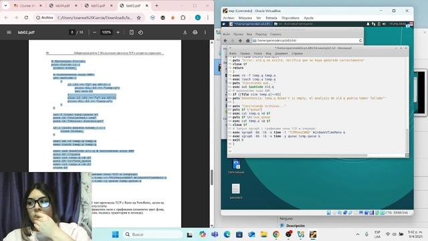This screenshot has width=428, height=241.
Task: Open VirtualBox Dispositivos menu
Action: (x=290, y=18)
